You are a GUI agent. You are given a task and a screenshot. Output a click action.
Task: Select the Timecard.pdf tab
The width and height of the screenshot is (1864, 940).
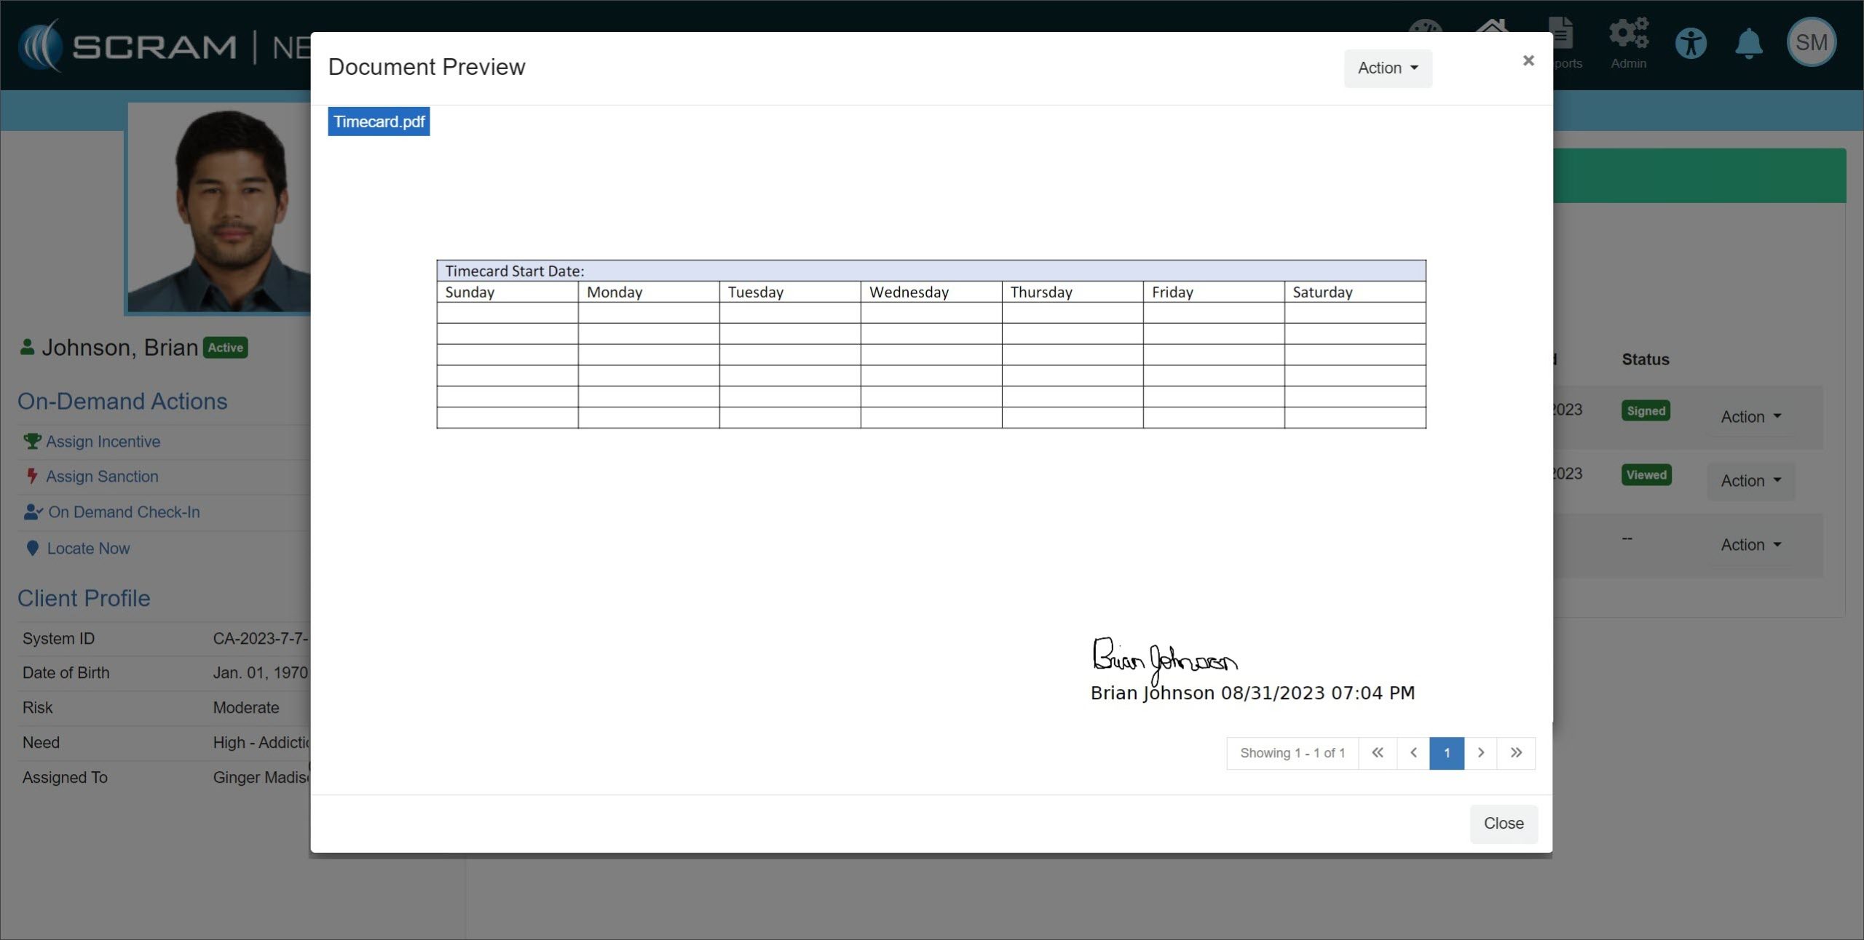pos(379,122)
